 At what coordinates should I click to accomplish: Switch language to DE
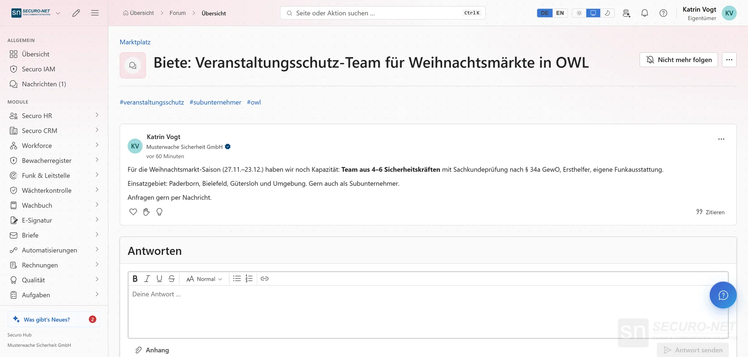pyautogui.click(x=545, y=13)
